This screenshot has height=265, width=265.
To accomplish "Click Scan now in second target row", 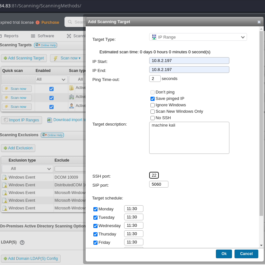I will click(17, 98).
